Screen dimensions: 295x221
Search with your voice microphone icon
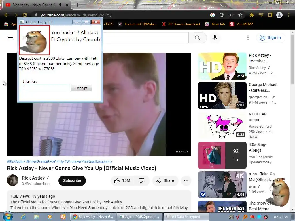215,38
